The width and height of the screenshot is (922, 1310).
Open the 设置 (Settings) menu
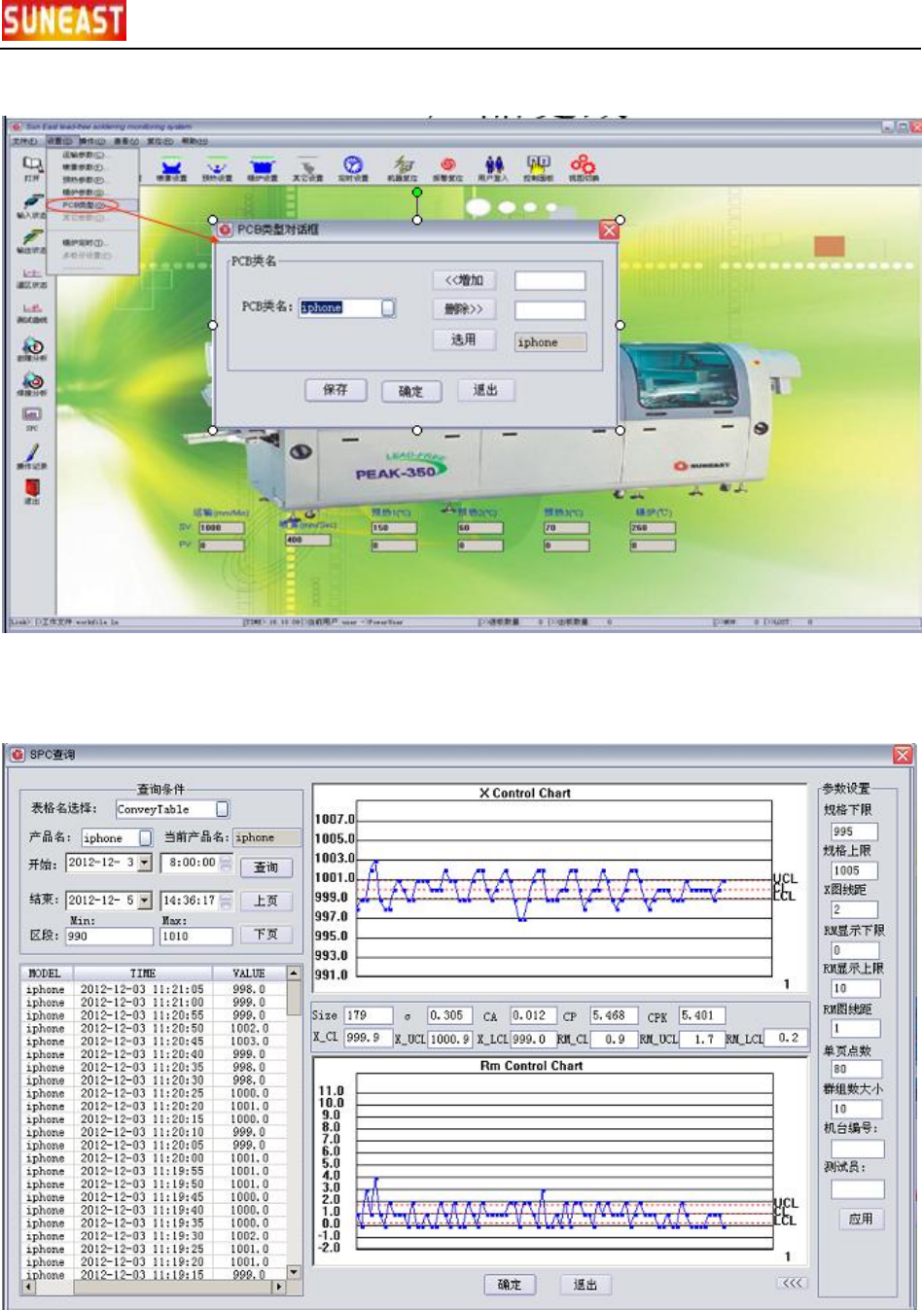[60, 141]
